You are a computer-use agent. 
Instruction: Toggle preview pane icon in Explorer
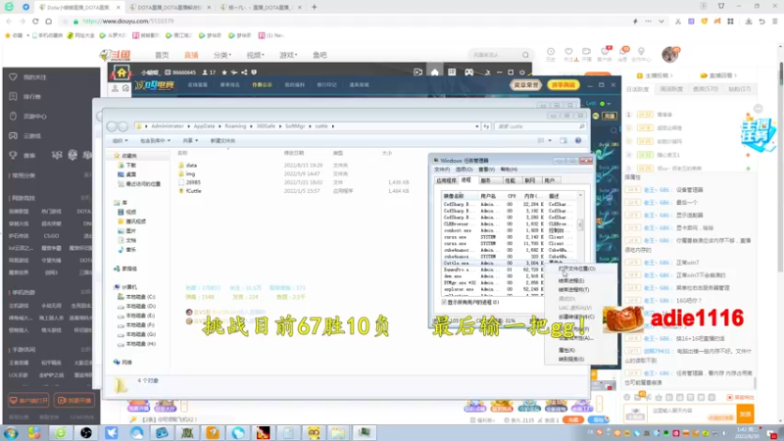point(563,140)
